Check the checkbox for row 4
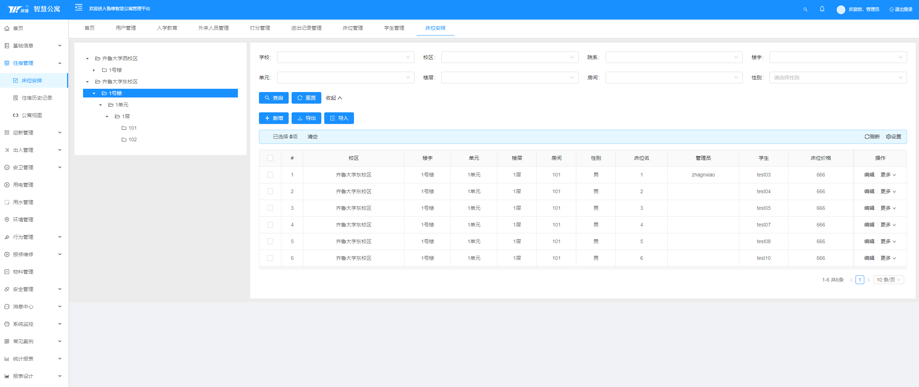The image size is (919, 387). 270,225
